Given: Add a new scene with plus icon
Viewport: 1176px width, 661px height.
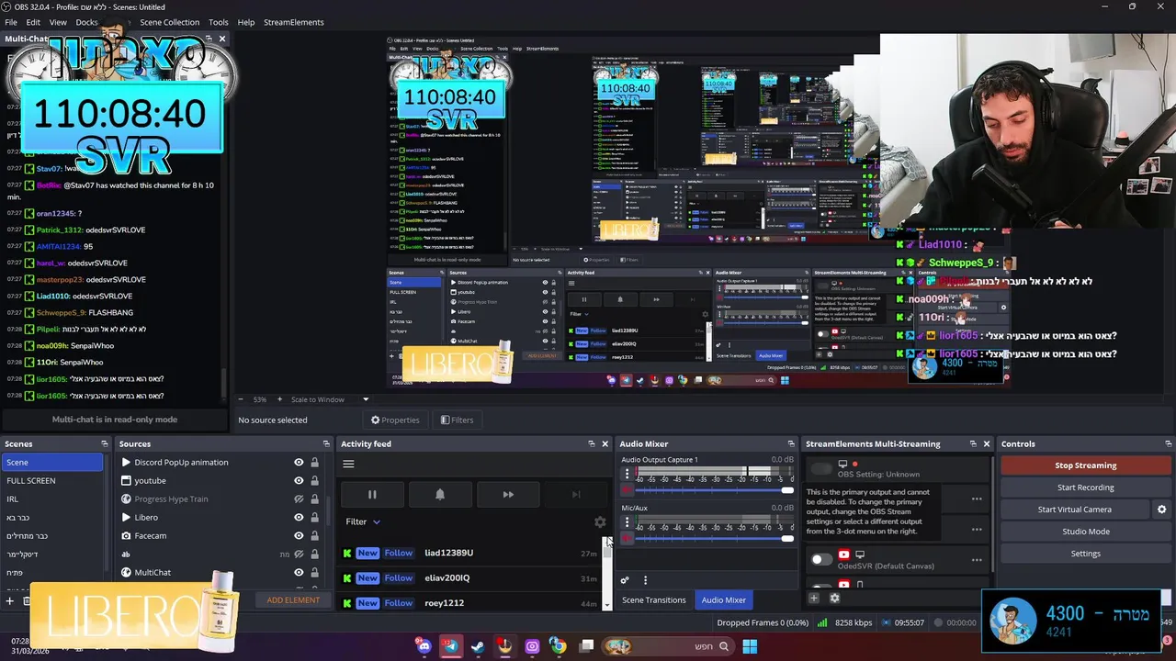Looking at the screenshot, I should (x=10, y=601).
